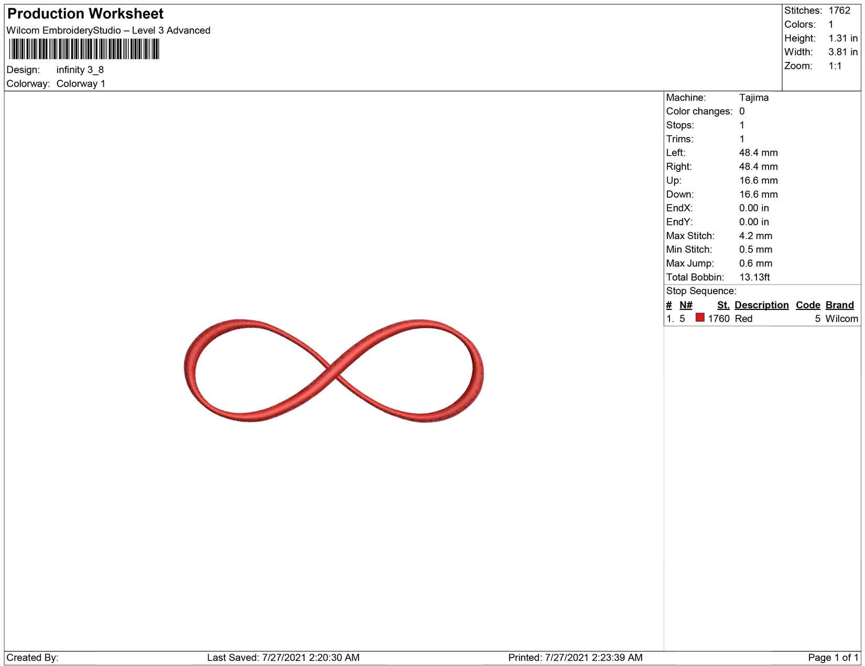Select the Max Stitch value '4.2 mm'

click(x=755, y=236)
